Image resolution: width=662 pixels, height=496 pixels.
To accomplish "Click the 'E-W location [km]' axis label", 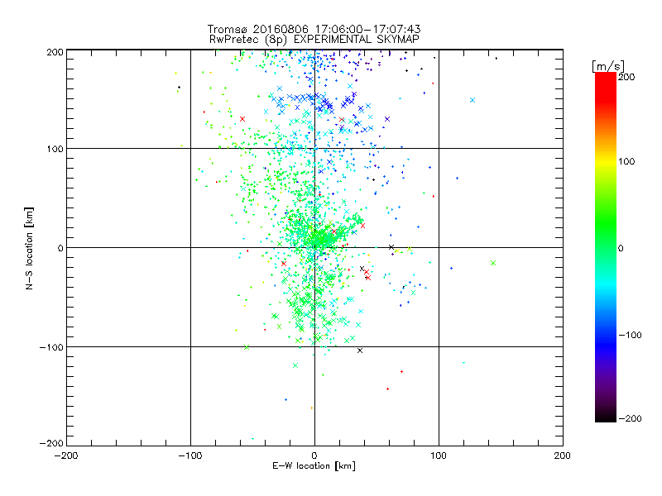I will 314,466.
